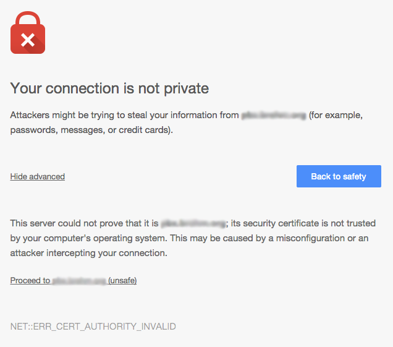Click the word "misconfiguration" in the explanation
Viewport: 393px width, 347px height.
(315, 238)
